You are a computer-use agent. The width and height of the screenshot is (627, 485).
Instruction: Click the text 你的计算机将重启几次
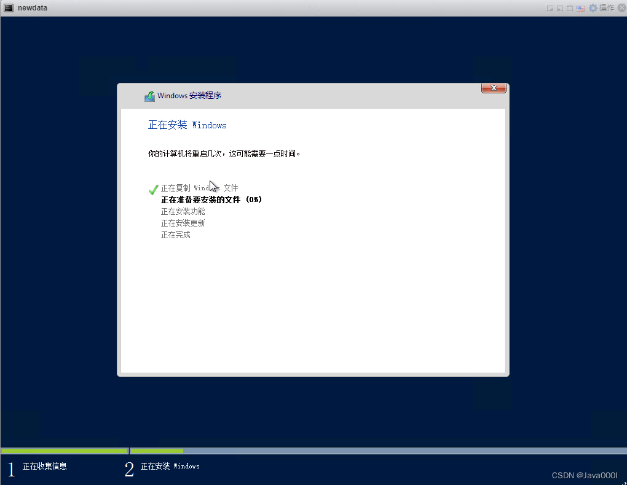185,154
